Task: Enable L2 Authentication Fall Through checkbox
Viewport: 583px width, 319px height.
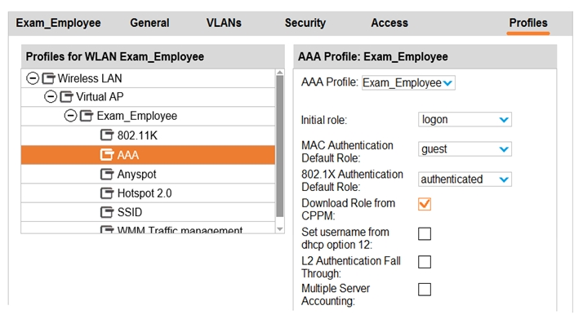Action: tap(425, 262)
